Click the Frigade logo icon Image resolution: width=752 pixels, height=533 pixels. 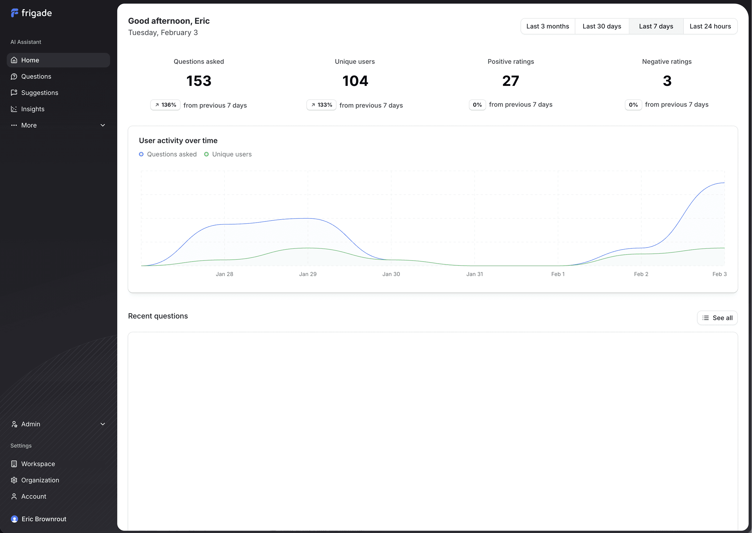tap(14, 13)
